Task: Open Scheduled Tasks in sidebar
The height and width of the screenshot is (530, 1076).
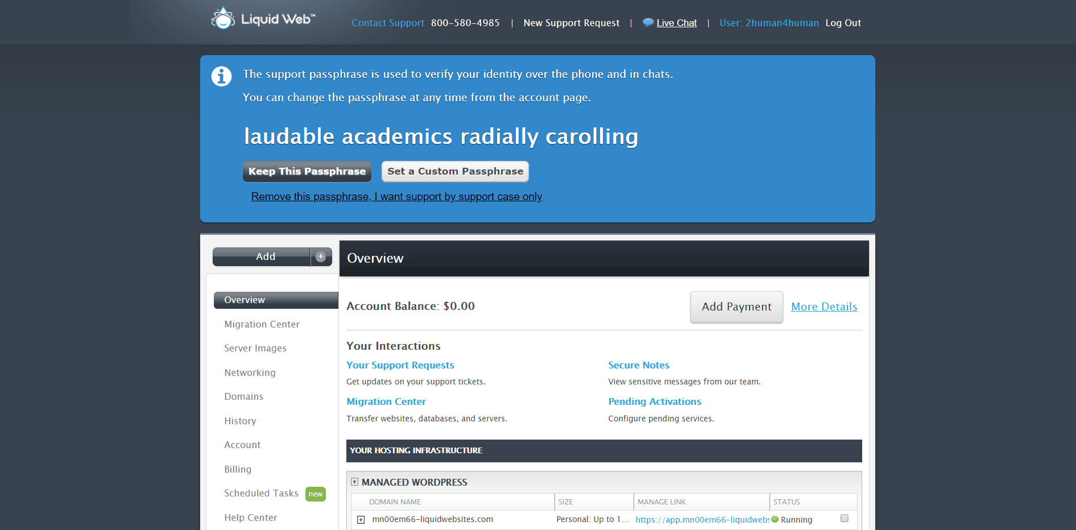Action: pos(261,493)
